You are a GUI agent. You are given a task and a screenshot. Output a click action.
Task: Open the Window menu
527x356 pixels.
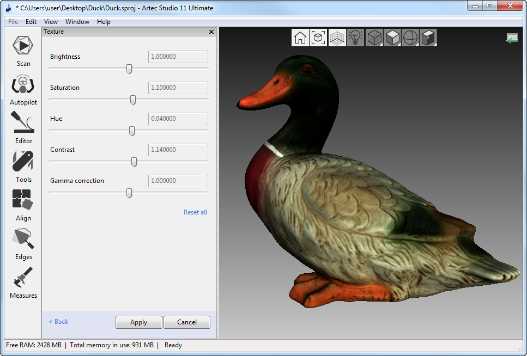(77, 22)
